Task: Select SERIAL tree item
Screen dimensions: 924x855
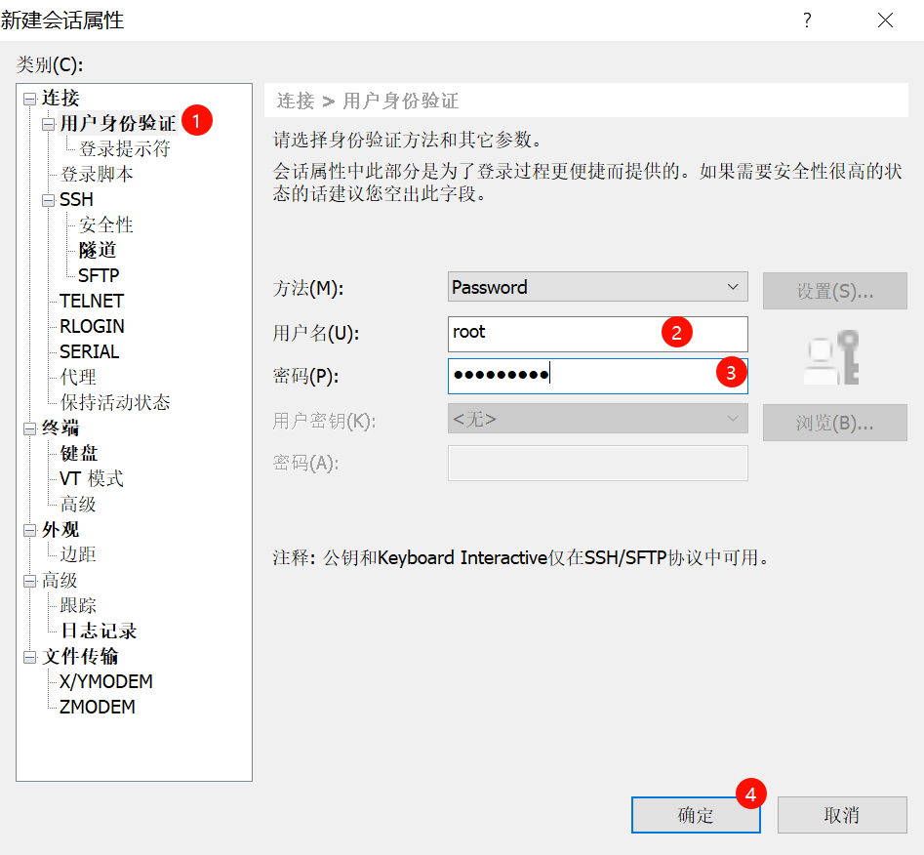Action: (90, 351)
